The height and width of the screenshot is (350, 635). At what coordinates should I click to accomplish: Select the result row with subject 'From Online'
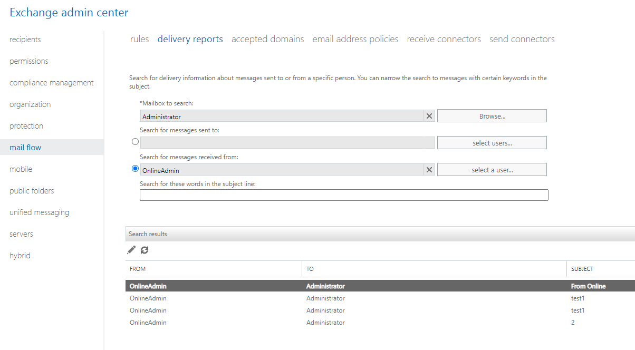click(x=380, y=286)
